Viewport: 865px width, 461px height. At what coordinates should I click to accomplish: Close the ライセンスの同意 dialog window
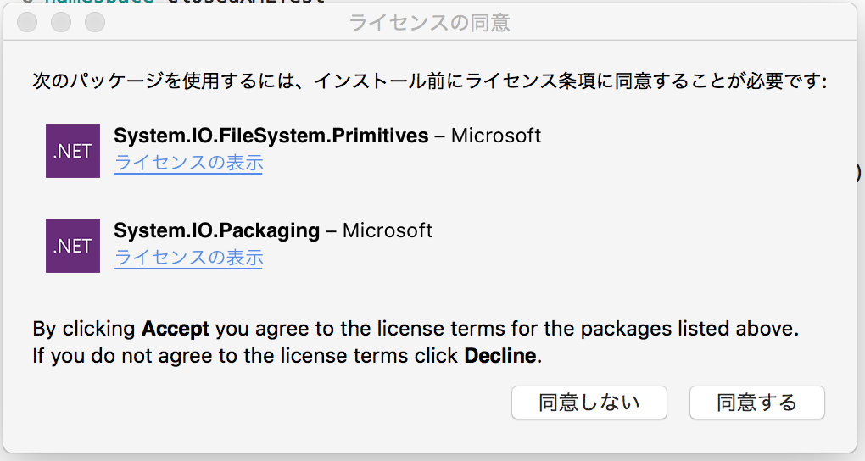[27, 23]
